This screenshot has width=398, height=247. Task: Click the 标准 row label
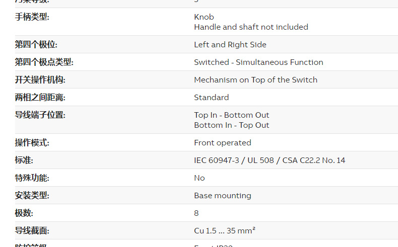point(24,160)
